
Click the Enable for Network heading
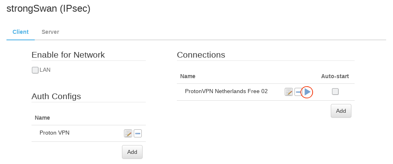(68, 55)
